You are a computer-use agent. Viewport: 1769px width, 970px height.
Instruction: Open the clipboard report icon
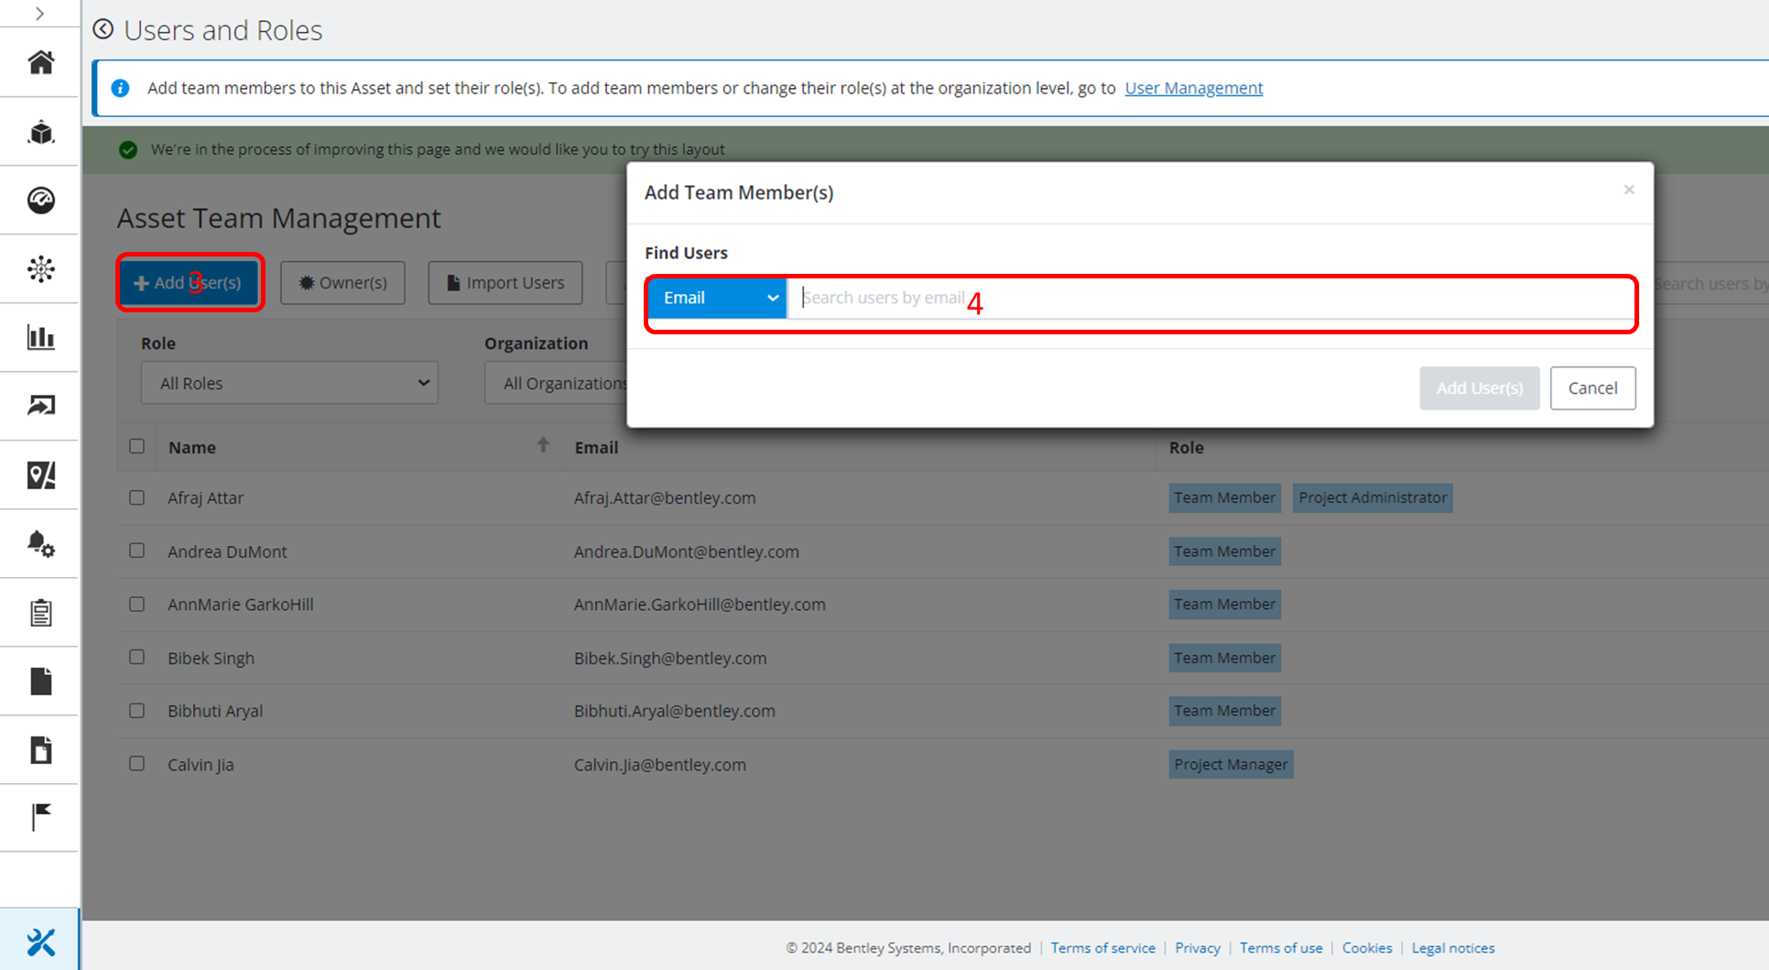[40, 612]
